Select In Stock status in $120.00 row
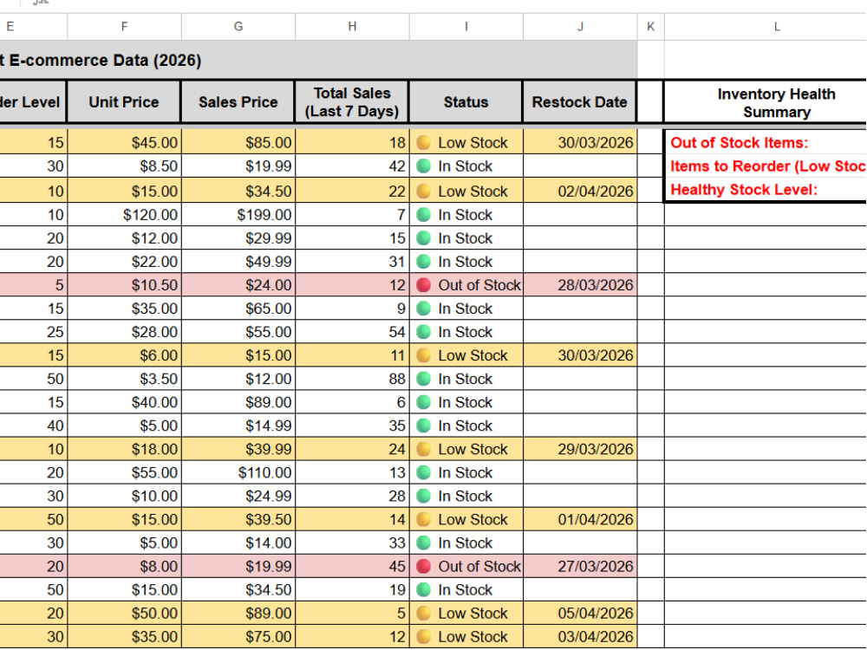 coord(466,214)
